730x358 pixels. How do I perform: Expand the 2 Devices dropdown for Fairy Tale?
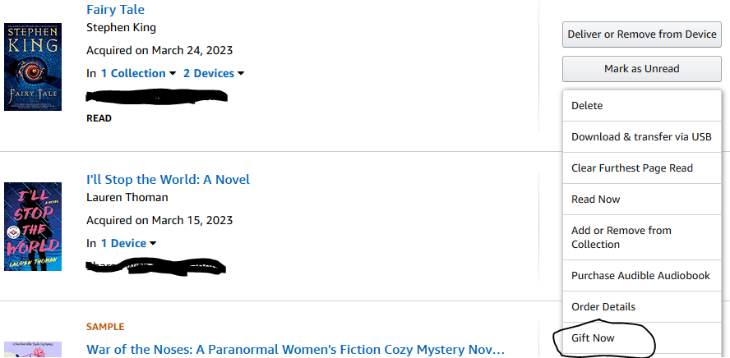click(x=214, y=73)
